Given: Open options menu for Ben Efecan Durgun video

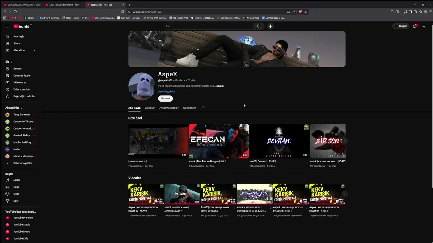Looking at the screenshot, I should [247, 161].
